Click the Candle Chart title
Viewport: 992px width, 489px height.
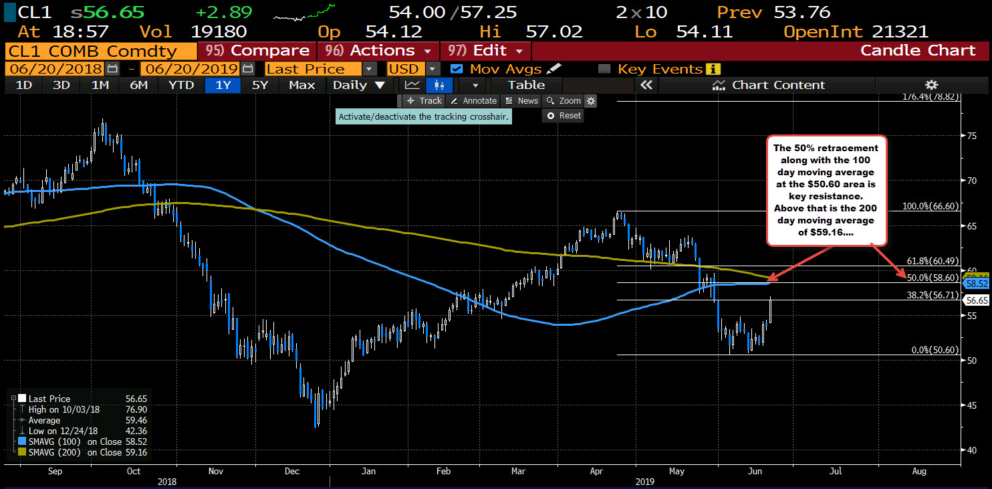tap(918, 51)
